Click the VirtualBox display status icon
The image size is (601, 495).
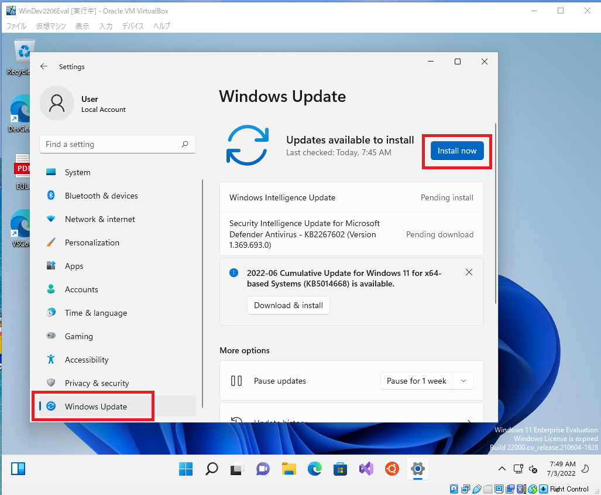tap(499, 489)
